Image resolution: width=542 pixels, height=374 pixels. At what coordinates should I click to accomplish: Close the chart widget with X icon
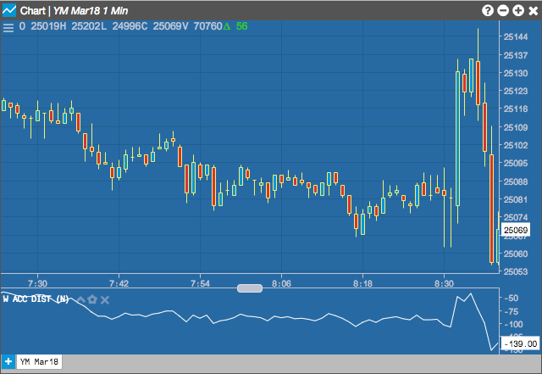coord(533,11)
